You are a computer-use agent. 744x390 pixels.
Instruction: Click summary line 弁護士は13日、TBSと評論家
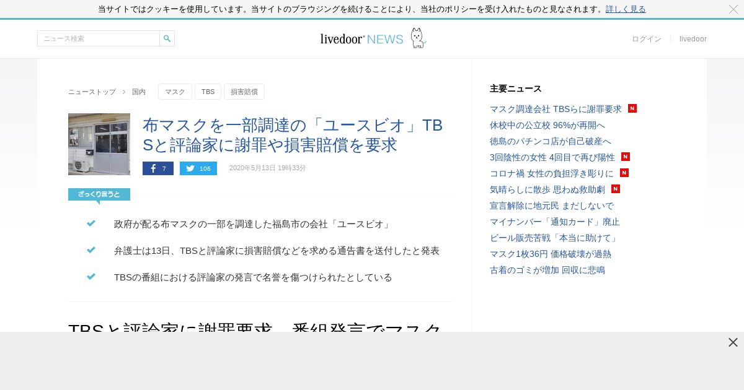pyautogui.click(x=277, y=251)
